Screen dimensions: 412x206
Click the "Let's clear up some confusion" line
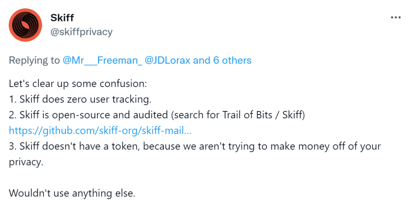[77, 83]
